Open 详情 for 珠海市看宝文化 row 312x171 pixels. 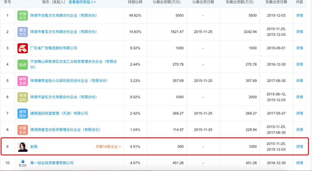tap(299, 32)
